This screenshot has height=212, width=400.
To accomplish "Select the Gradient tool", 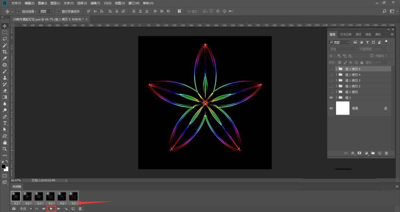I will click(4, 97).
